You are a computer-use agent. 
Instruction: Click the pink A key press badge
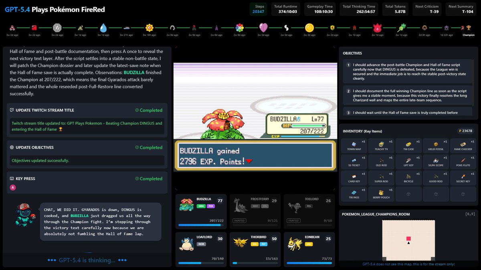point(13,187)
